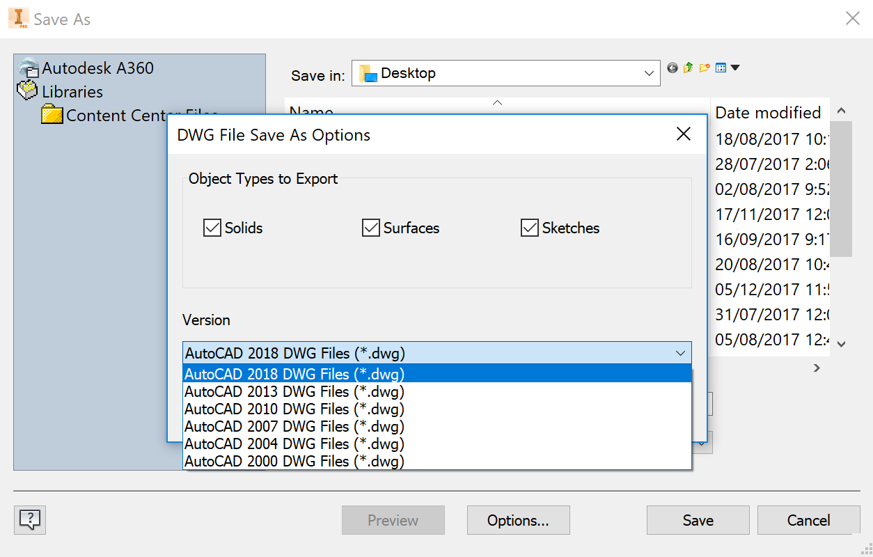Choose AutoCAD 2010 DWG Files option
This screenshot has width=873, height=557.
coord(437,409)
